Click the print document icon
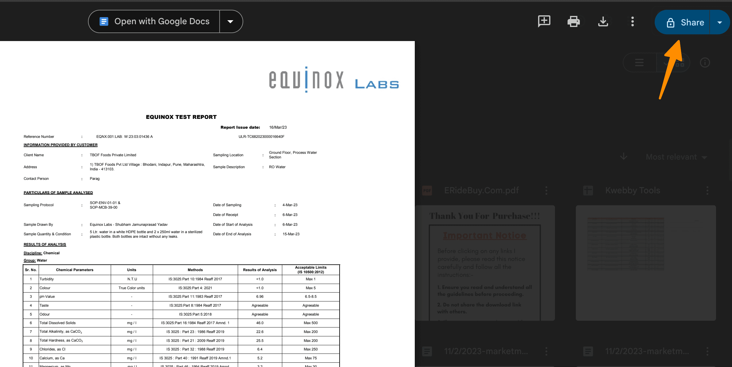 (573, 21)
